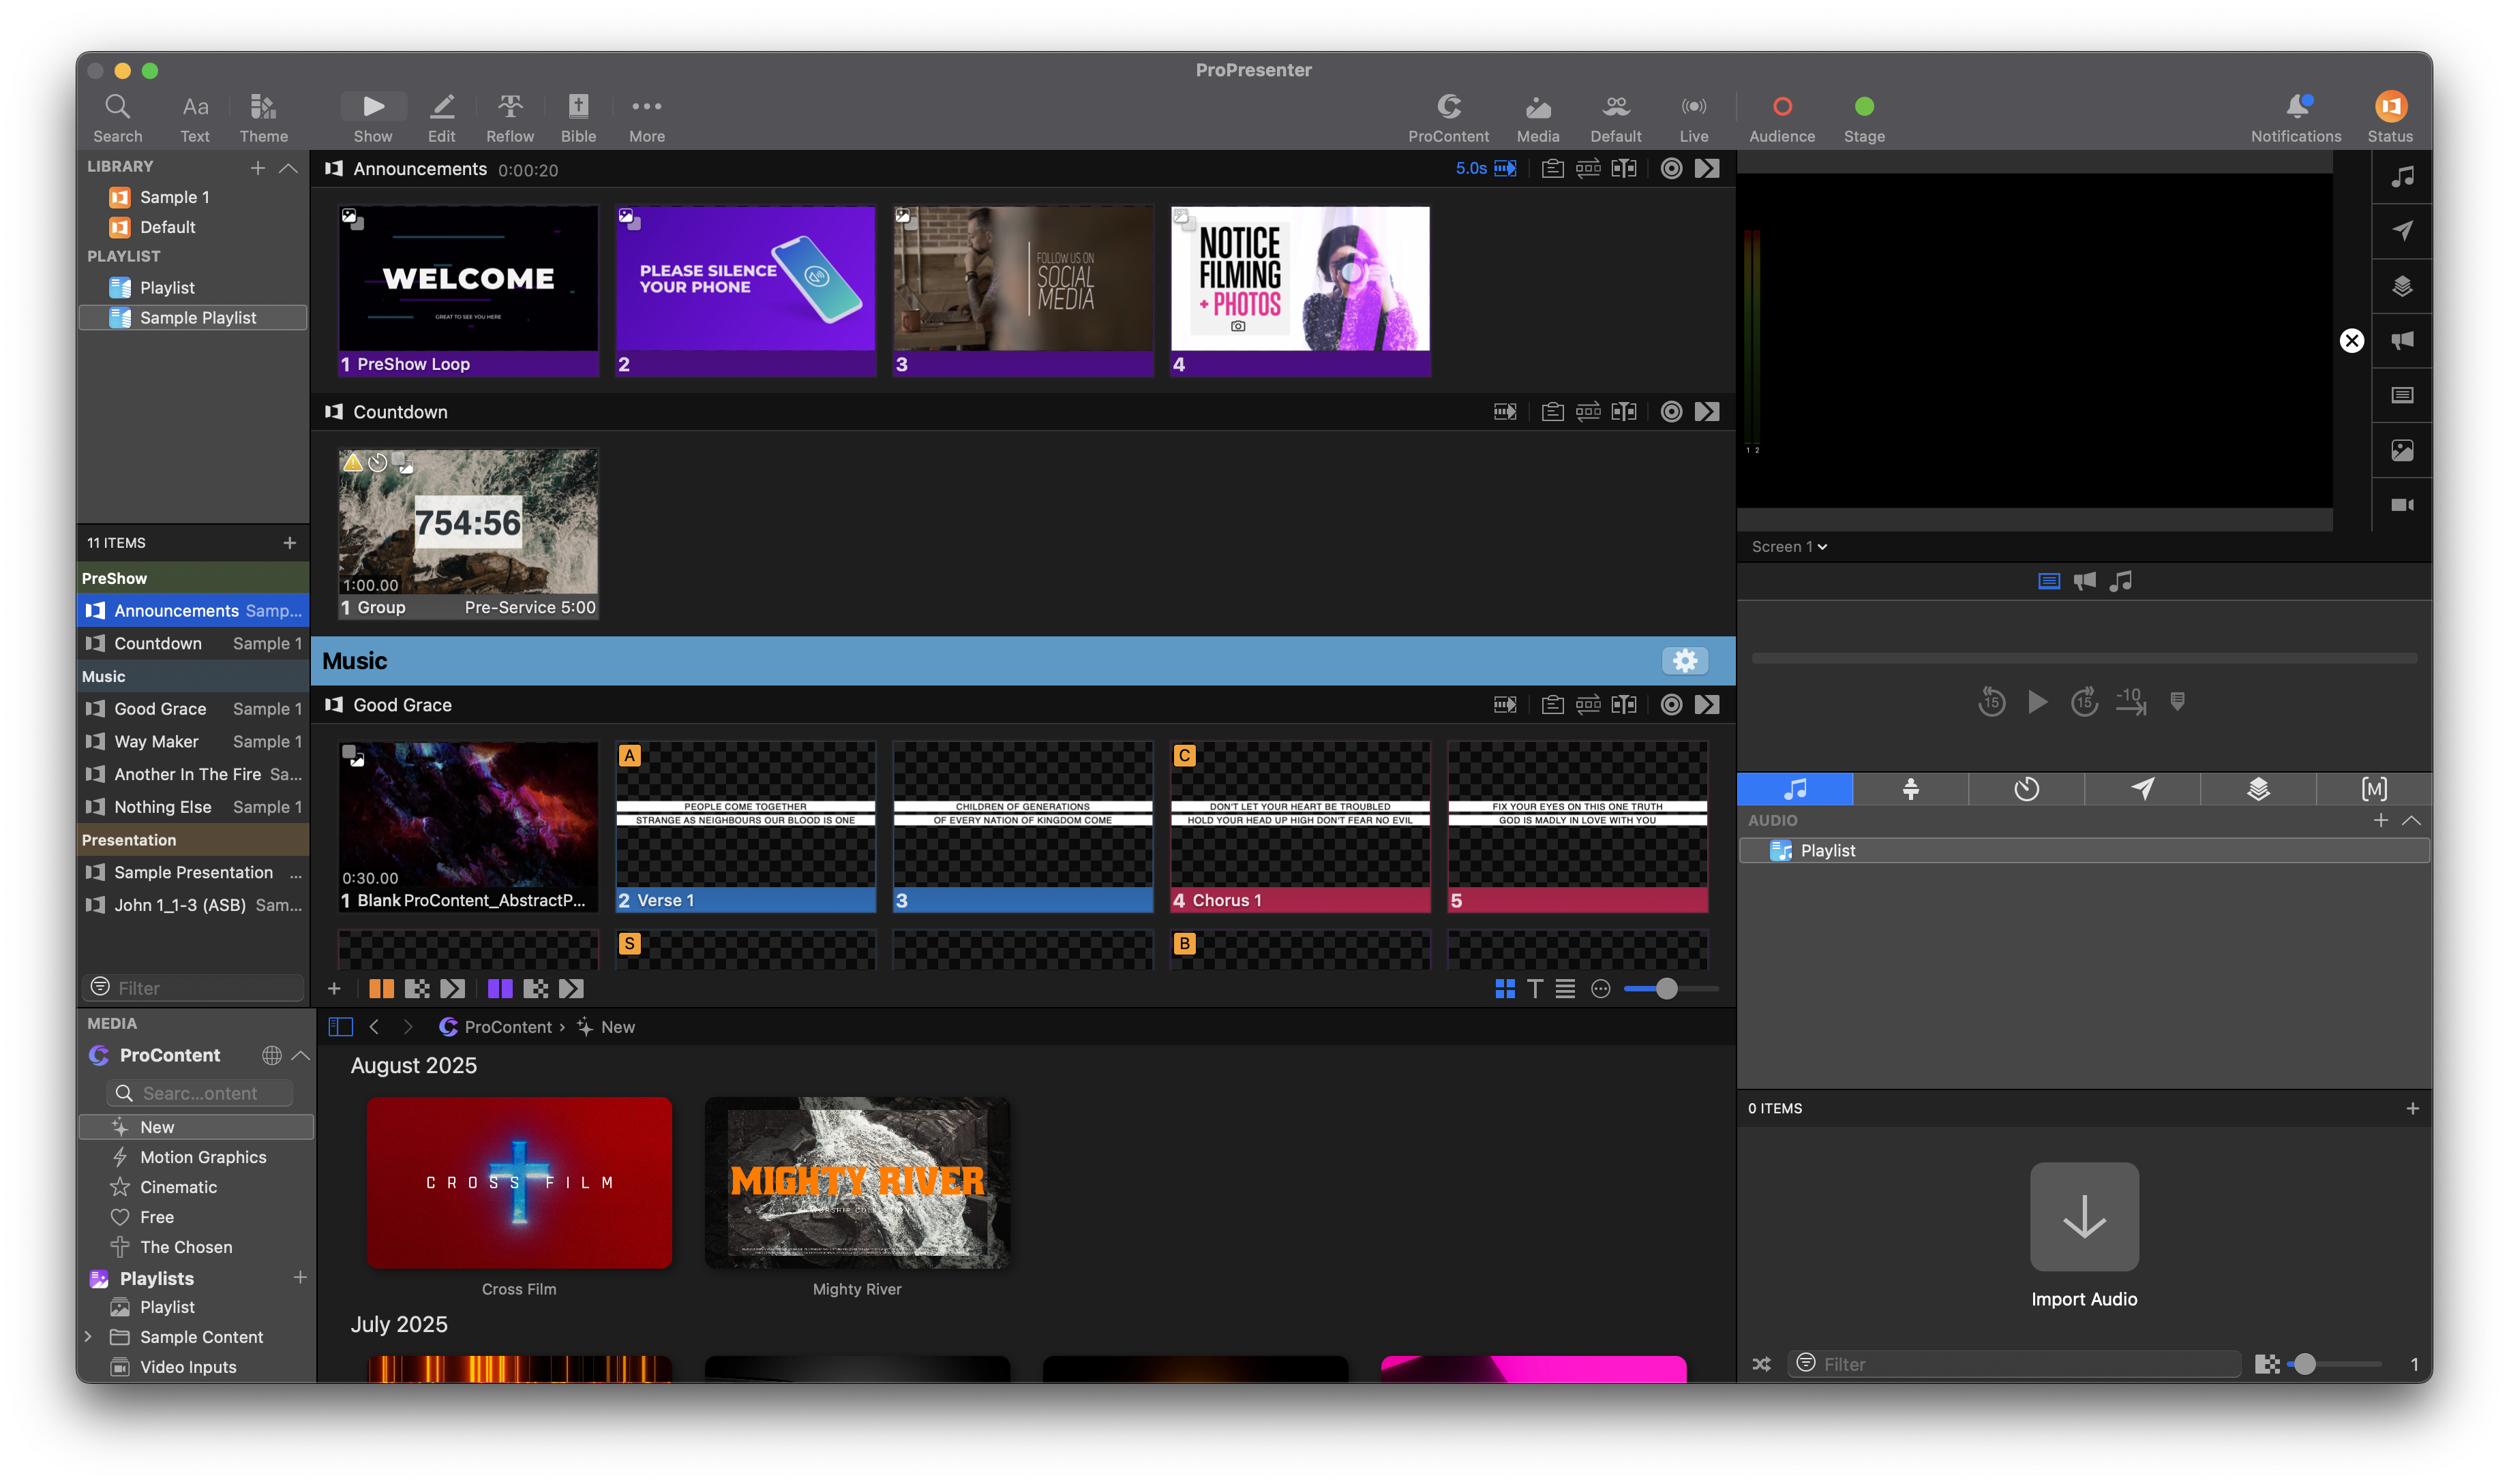The width and height of the screenshot is (2509, 1484).
Task: Toggle the media browser sidebar
Action: (x=340, y=1026)
